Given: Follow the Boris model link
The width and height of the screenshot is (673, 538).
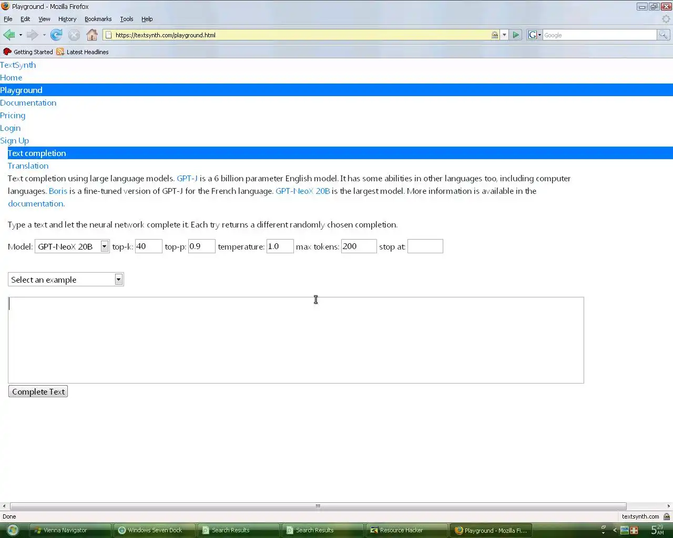Looking at the screenshot, I should pyautogui.click(x=58, y=191).
